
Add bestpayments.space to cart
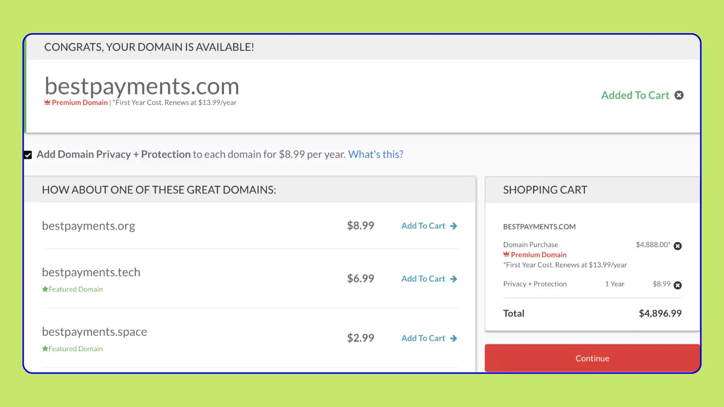coord(423,338)
